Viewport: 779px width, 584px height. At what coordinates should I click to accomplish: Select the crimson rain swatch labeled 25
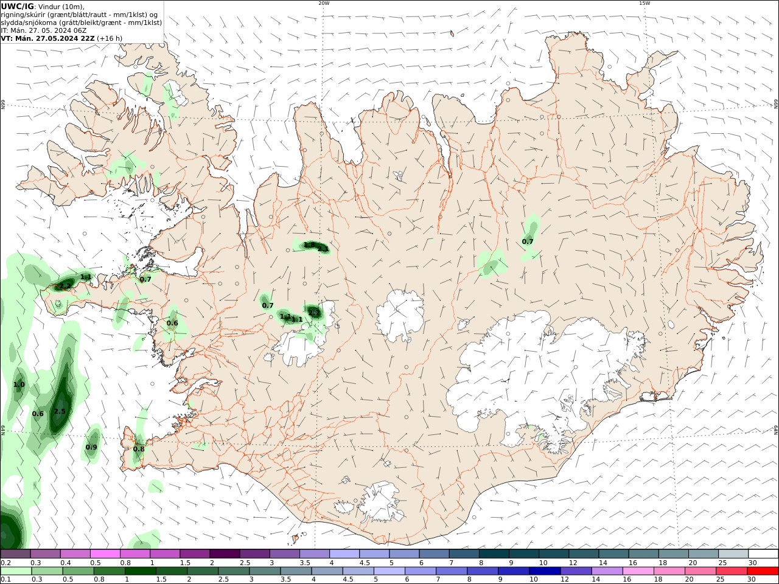732,571
